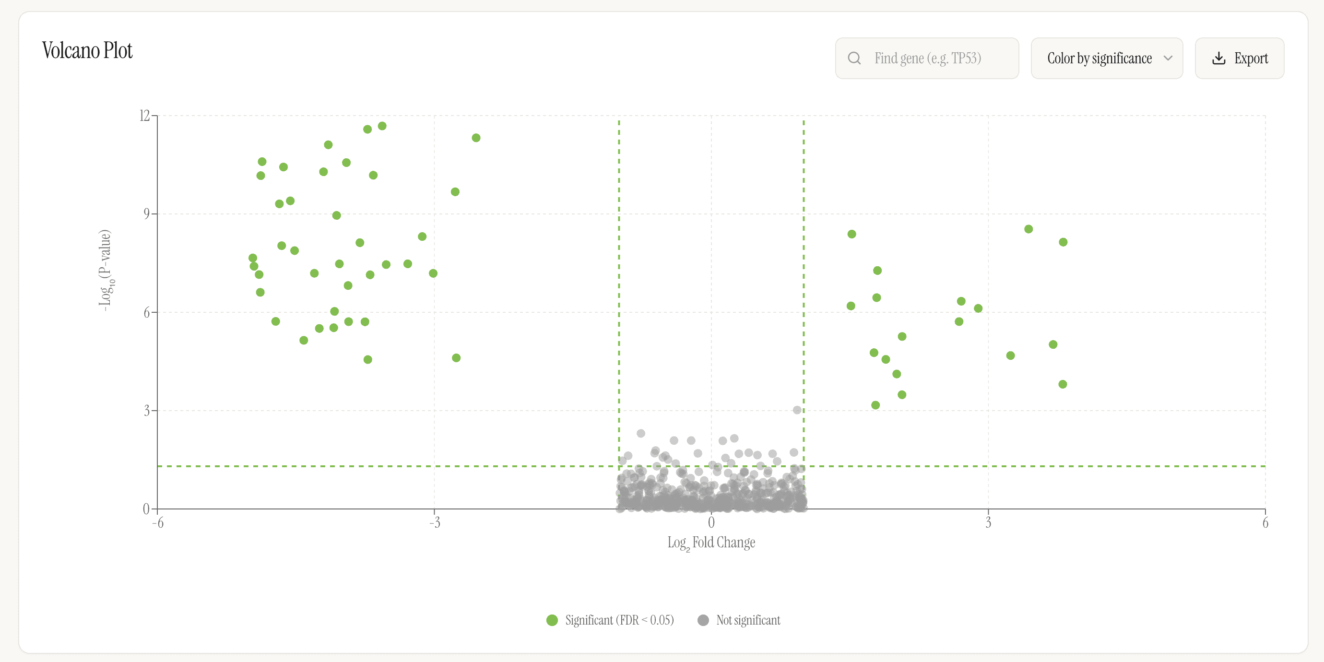
Task: Click the green Significant legend swatch
Action: (x=552, y=620)
